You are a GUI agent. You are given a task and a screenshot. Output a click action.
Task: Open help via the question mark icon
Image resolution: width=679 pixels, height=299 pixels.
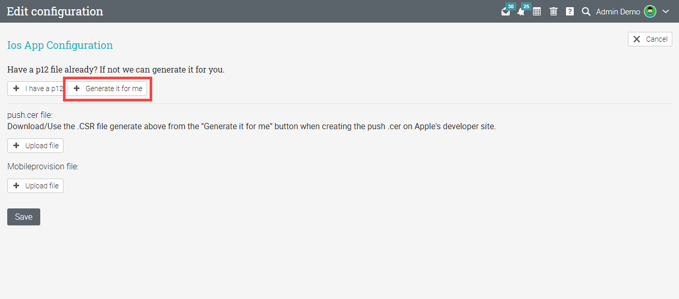[570, 11]
